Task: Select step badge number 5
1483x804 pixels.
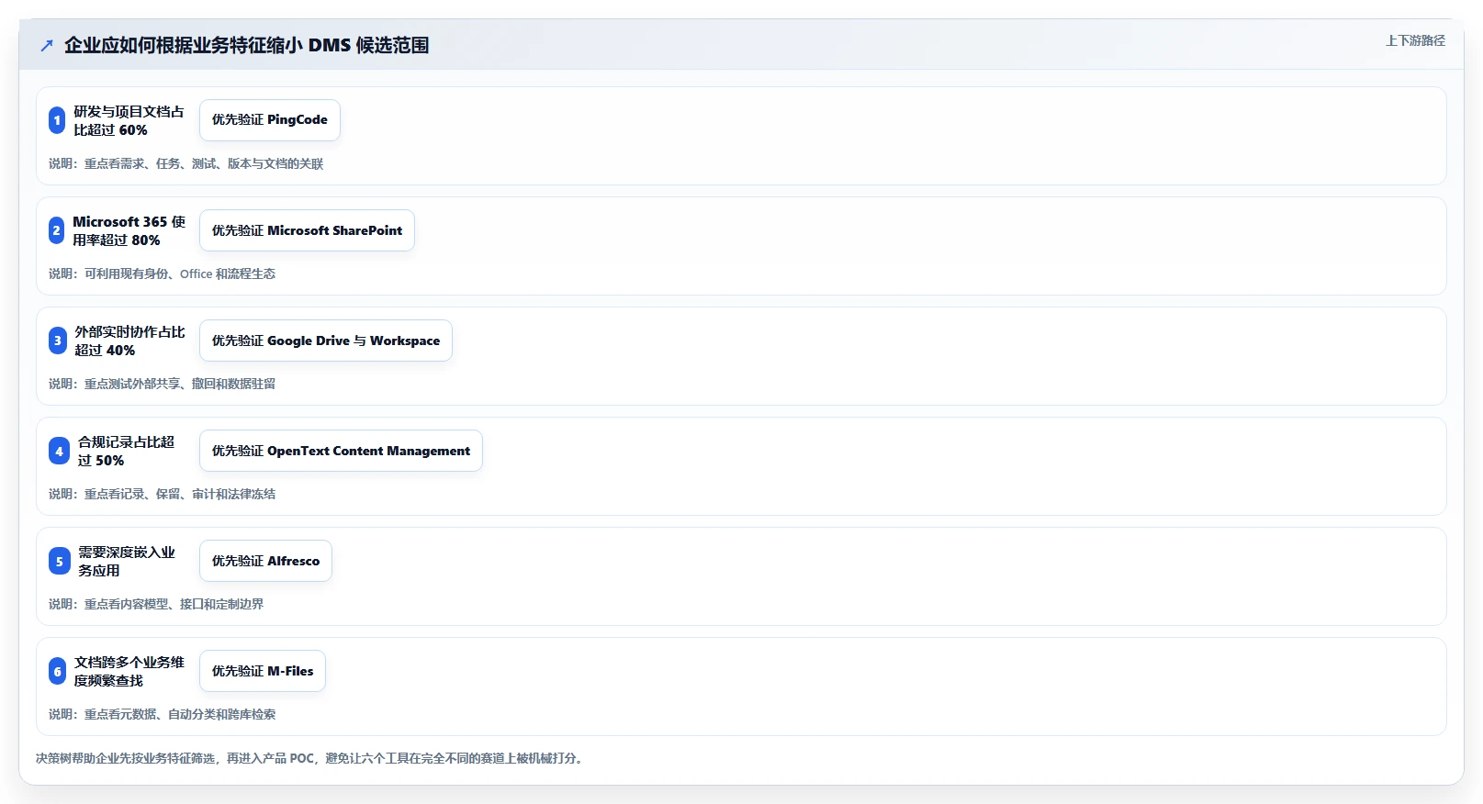Action: point(59,561)
